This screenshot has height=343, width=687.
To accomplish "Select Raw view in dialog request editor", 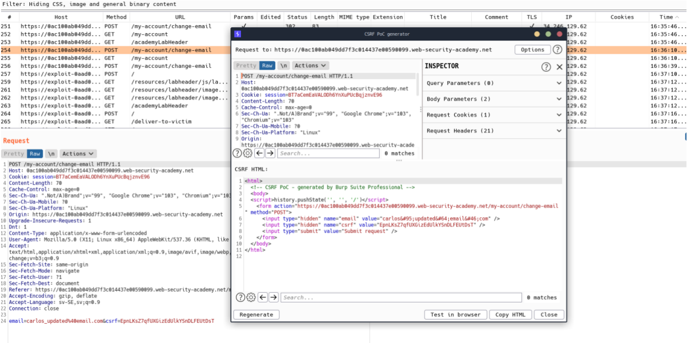I will 267,66.
